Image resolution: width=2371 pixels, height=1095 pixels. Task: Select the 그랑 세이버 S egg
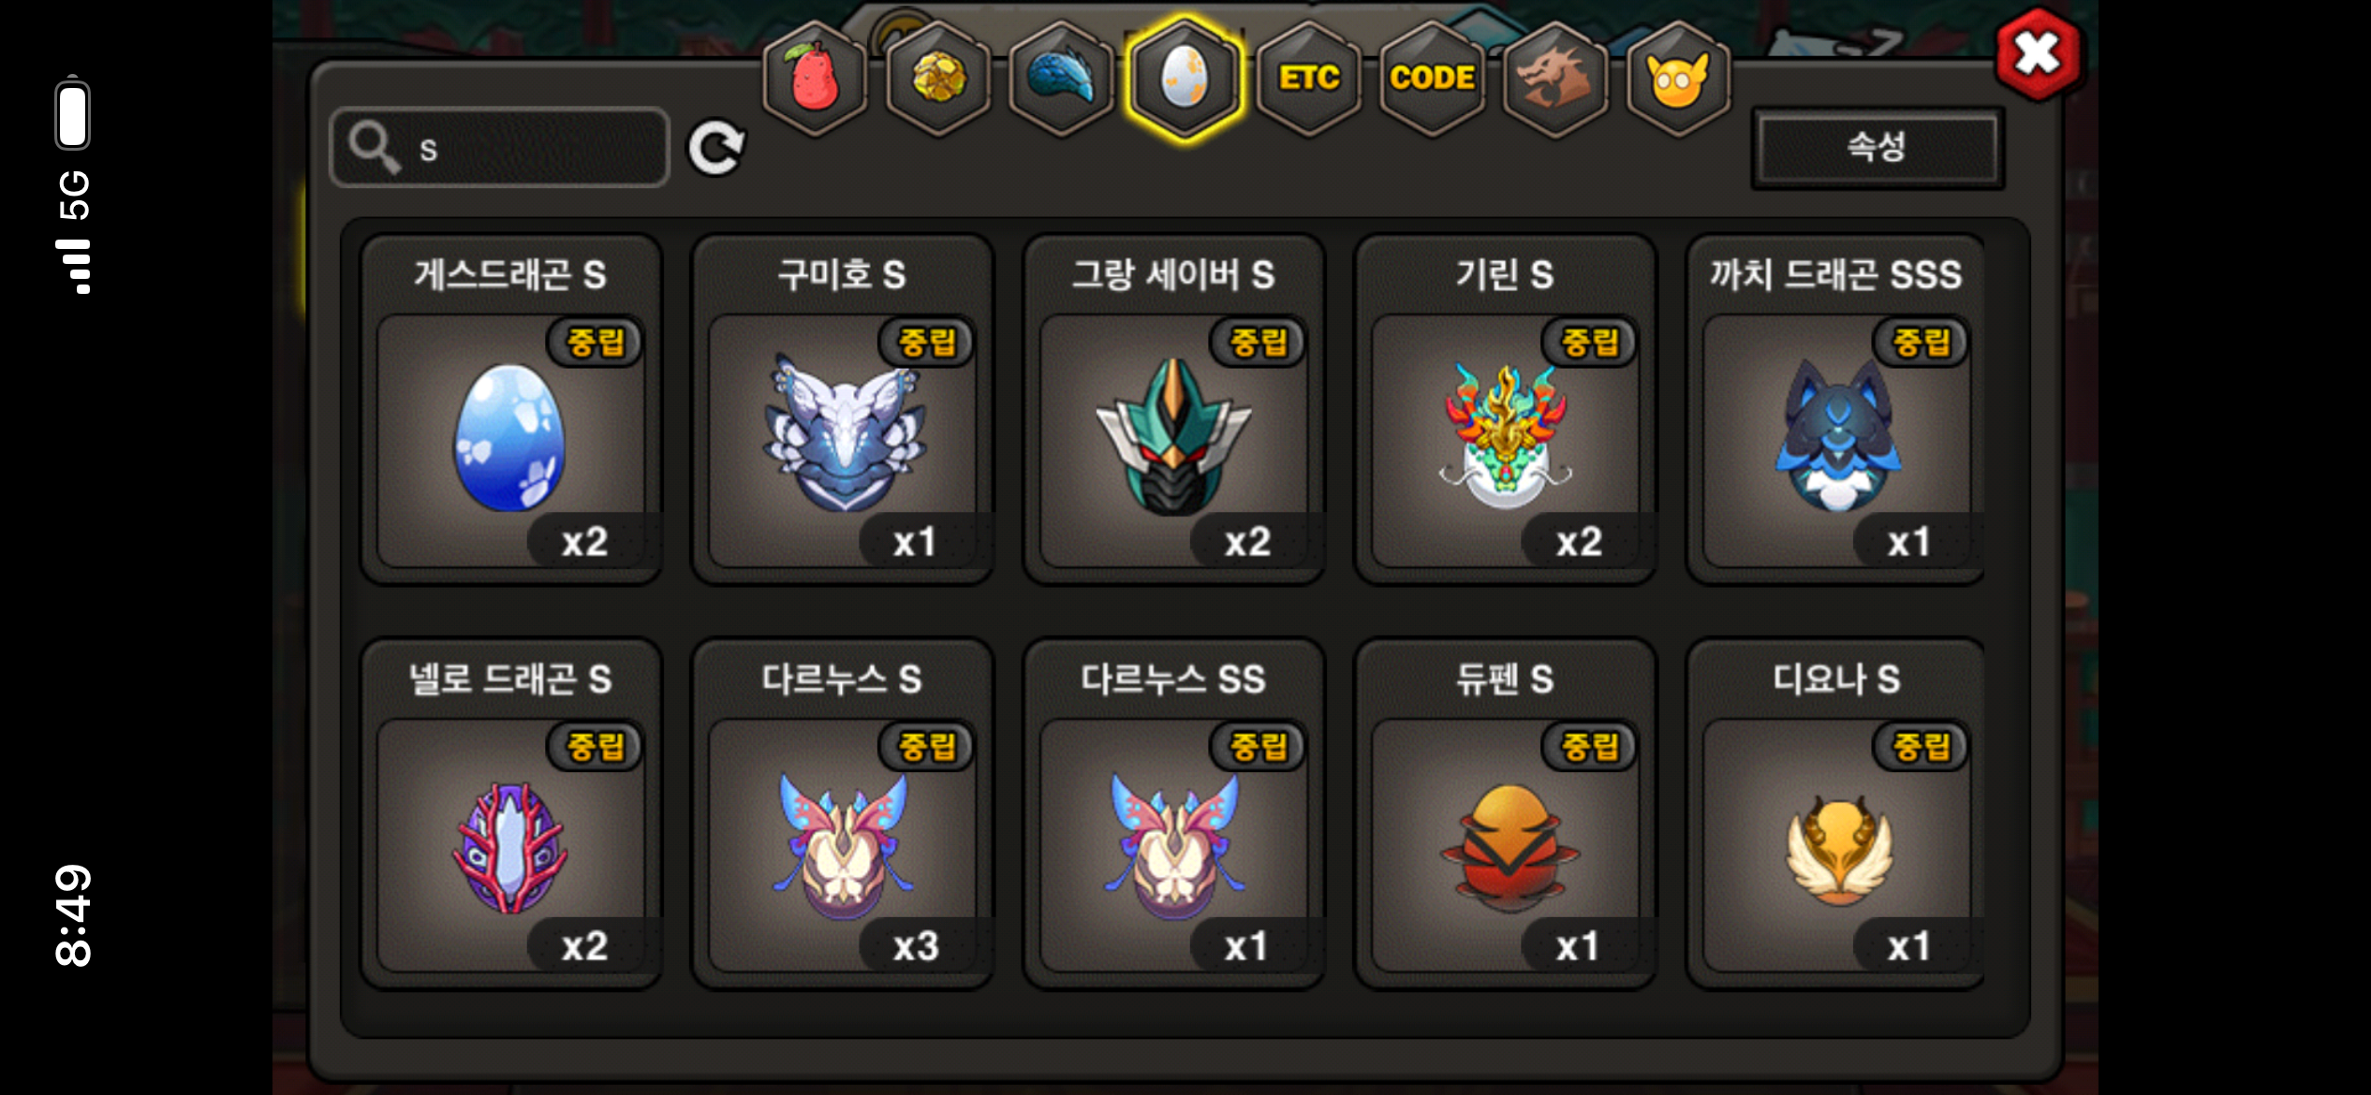pyautogui.click(x=1174, y=410)
